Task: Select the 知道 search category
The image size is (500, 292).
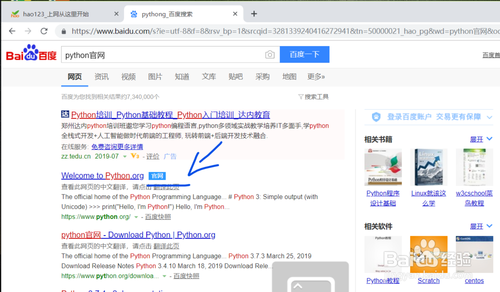Action: pos(182,76)
